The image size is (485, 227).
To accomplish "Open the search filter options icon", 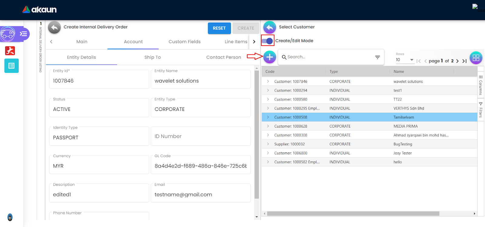I will tap(377, 57).
